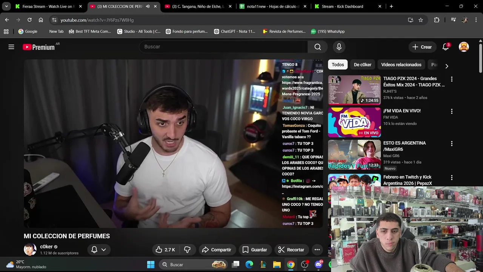This screenshot has height=272, width=483.
Task: Start voice search with microphone icon
Action: pos(339,47)
